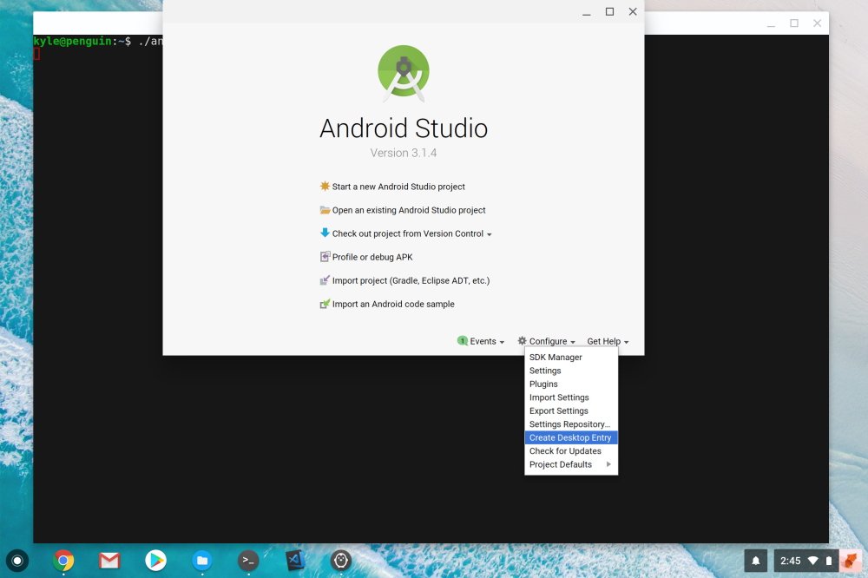Click the star icon for new project

click(325, 187)
